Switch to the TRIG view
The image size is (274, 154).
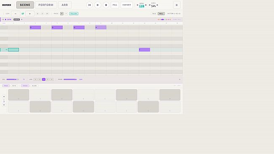(x=154, y=13)
